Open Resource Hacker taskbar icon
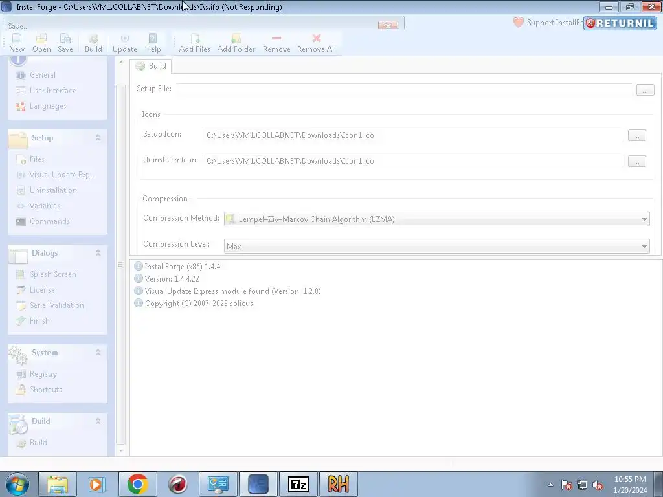The height and width of the screenshot is (497, 663). 338,484
